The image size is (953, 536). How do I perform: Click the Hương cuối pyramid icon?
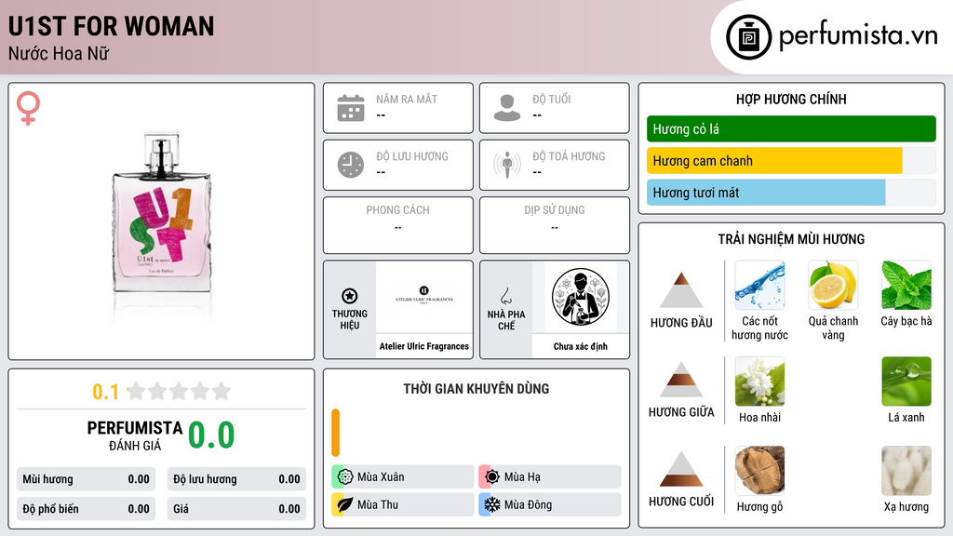[x=681, y=469]
